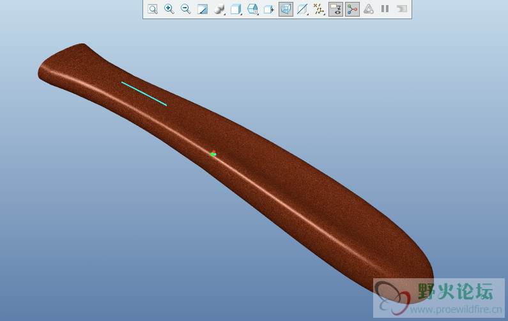
Task: Open the View Manager icon
Action: 269,9
